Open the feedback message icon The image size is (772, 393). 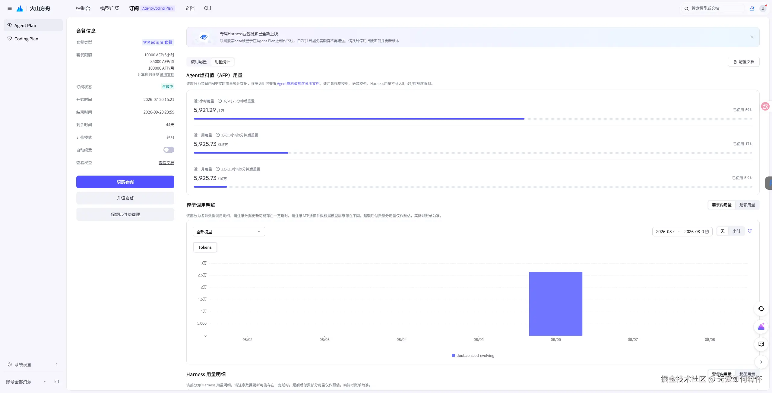761,344
